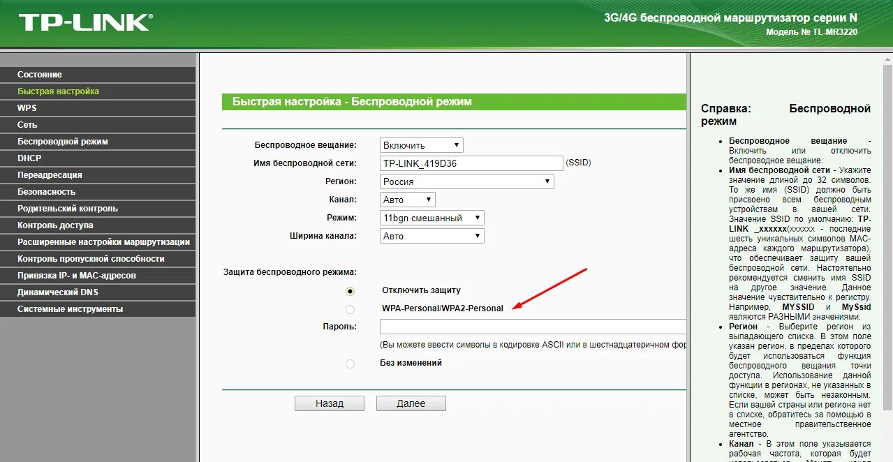Expand the Канал dropdown
Image resolution: width=893 pixels, height=462 pixels.
(408, 200)
